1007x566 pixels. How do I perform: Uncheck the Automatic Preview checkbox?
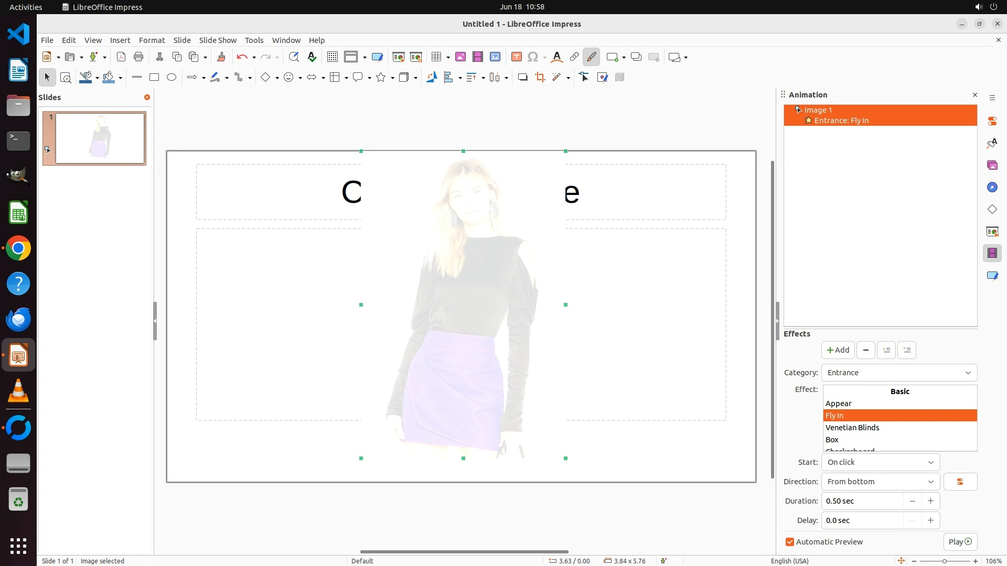point(790,542)
